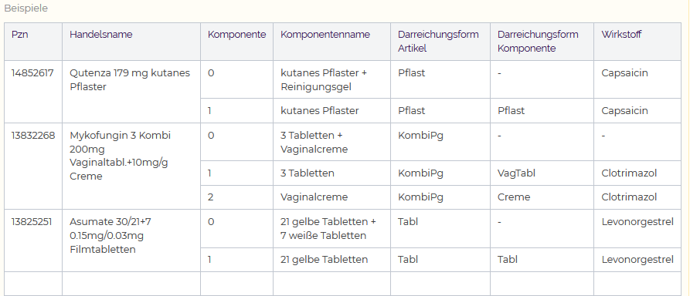Select PZN cell 13832268
Viewport: 690px width, 296px height.
pyautogui.click(x=33, y=166)
